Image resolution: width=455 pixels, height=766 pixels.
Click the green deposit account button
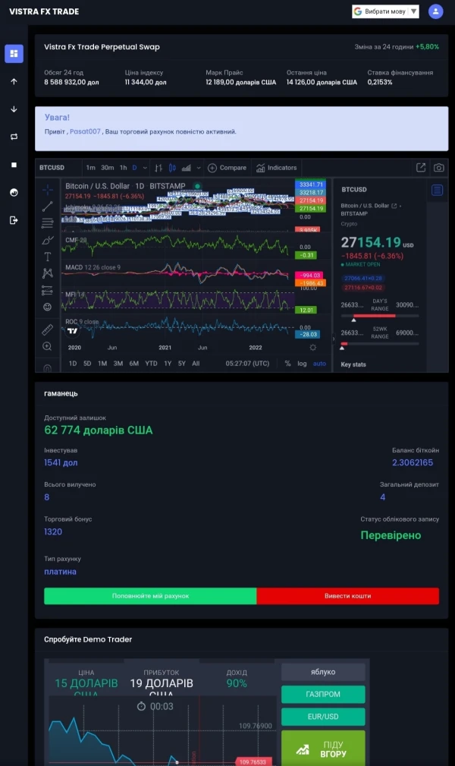150,596
